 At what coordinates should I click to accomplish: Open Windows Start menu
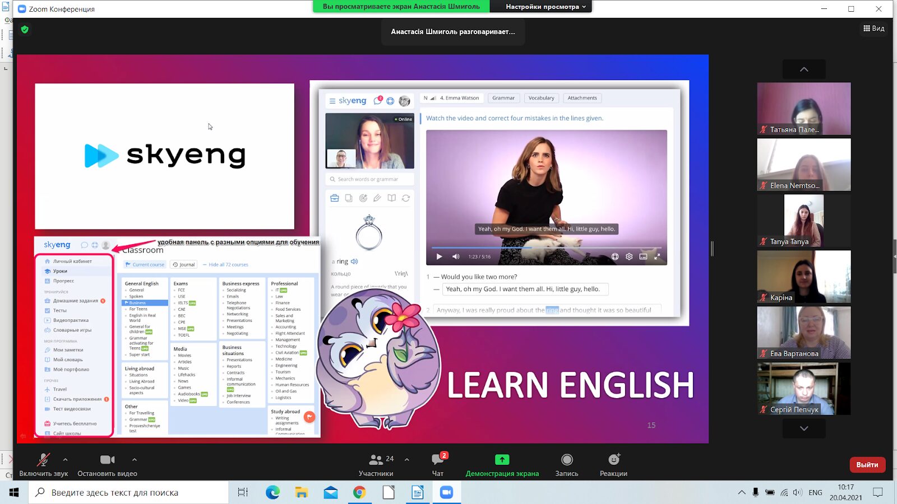[x=14, y=492]
